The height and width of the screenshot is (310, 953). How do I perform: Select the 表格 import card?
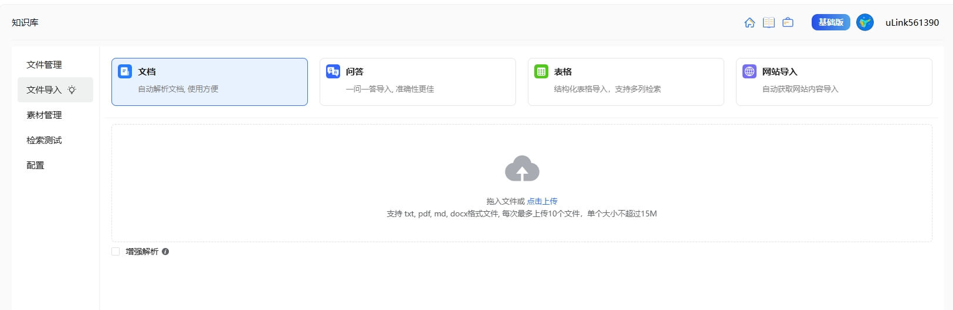pos(626,82)
